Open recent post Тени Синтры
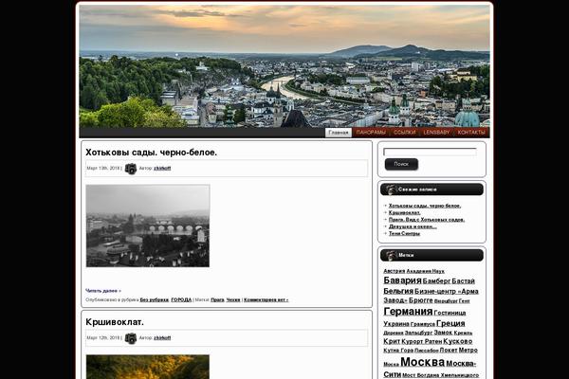This screenshot has width=569, height=379. [x=404, y=233]
